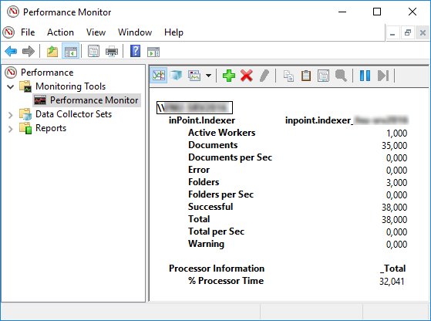
Task: Close the inner MDI child window
Action: (423, 33)
